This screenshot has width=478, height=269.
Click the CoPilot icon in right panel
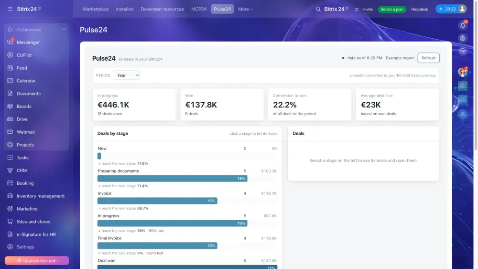coord(463,38)
